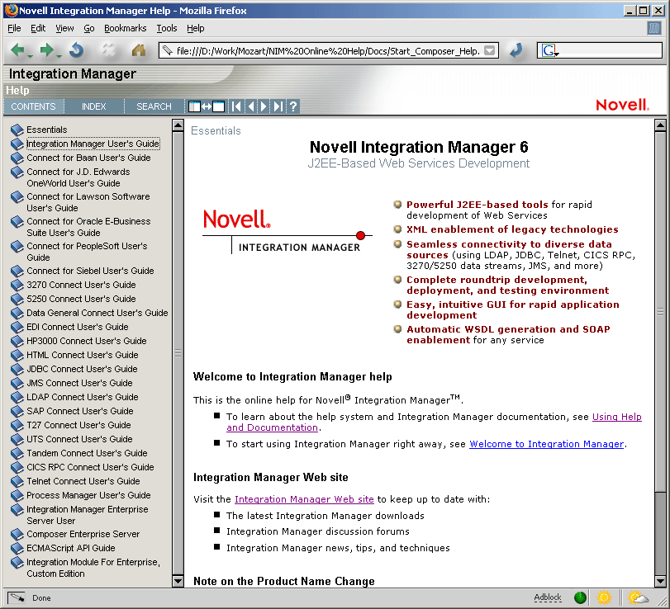The height and width of the screenshot is (609, 670).
Task: Jump to first help topic icon
Action: pyautogui.click(x=236, y=106)
